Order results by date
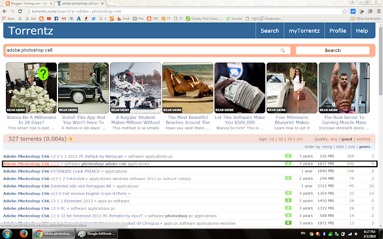383x239 pixels. pos(340,147)
